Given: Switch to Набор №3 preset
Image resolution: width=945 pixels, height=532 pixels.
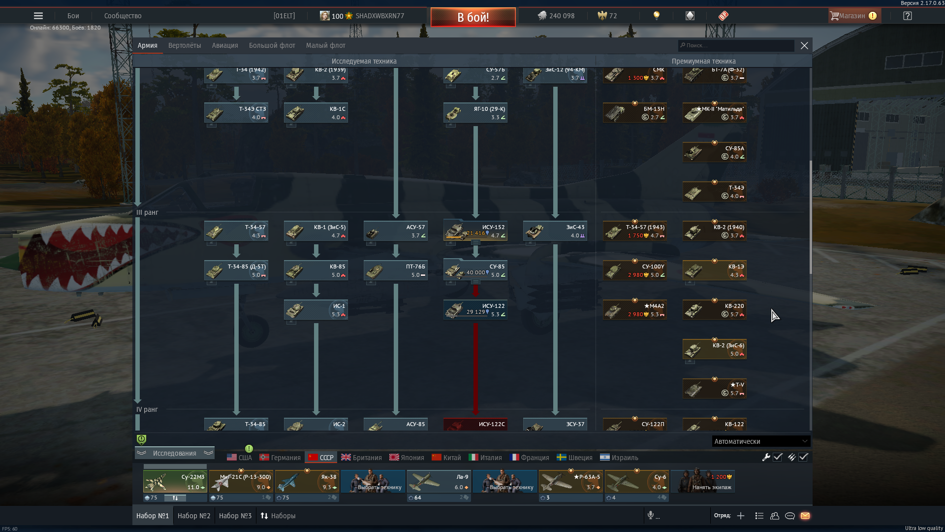Looking at the screenshot, I should [x=235, y=516].
